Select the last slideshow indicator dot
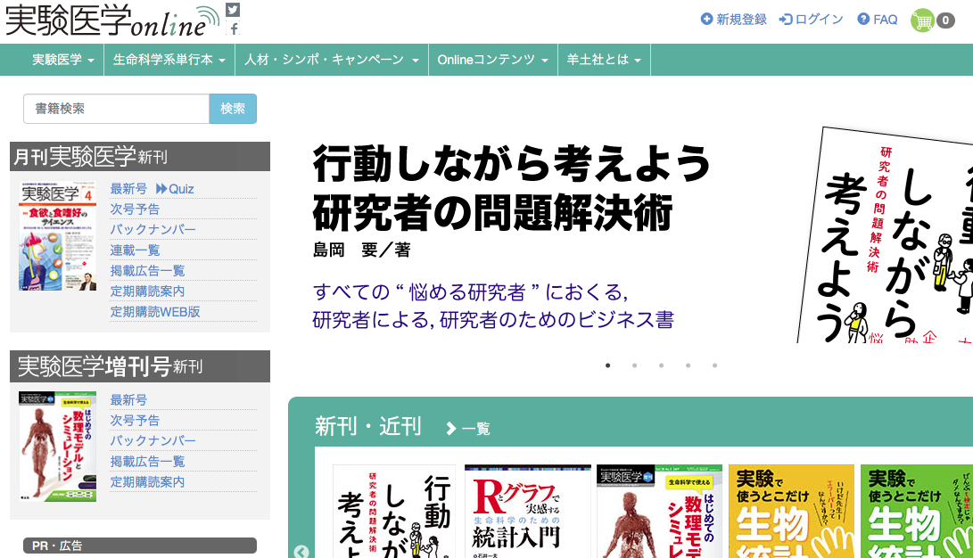 point(714,365)
